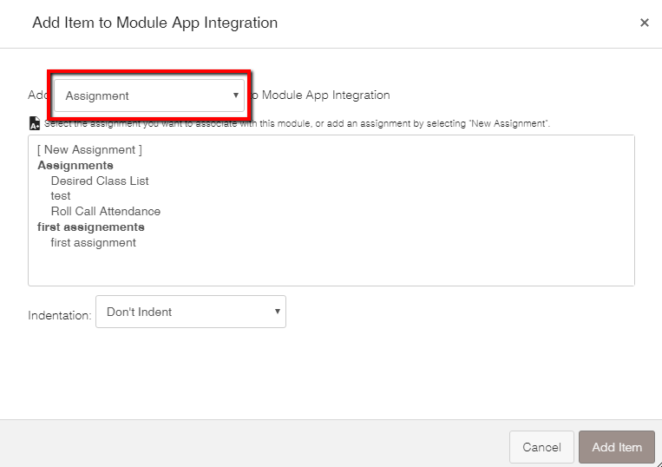The width and height of the screenshot is (662, 467).
Task: Click the first assignements group heading
Action: 91,227
